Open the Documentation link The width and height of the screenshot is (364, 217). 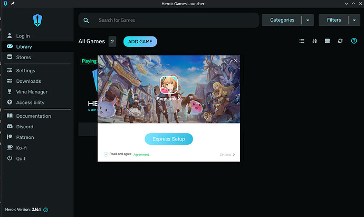pos(34,116)
